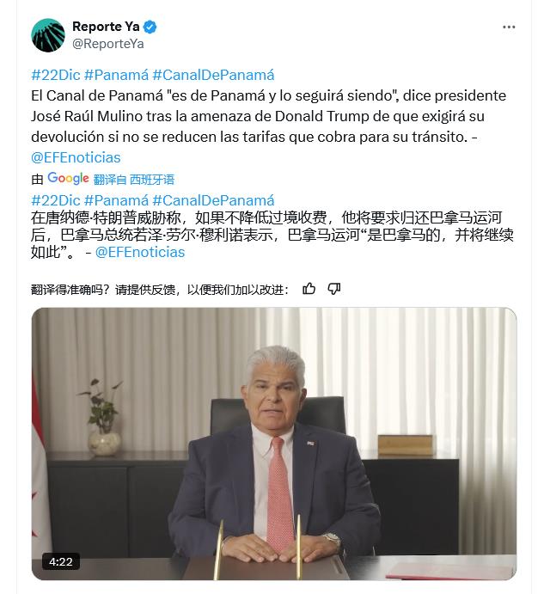The width and height of the screenshot is (544, 594).
Task: Click the 翻译自 西班牙语 translation link
Action: click(134, 180)
